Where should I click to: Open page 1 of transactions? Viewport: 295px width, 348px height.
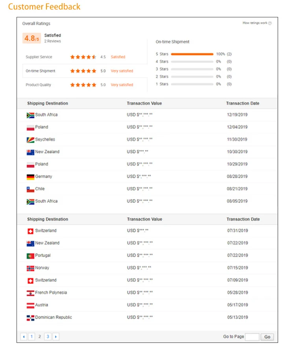click(x=32, y=337)
